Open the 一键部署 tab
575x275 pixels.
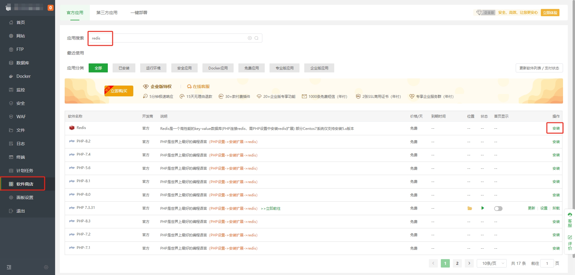139,13
